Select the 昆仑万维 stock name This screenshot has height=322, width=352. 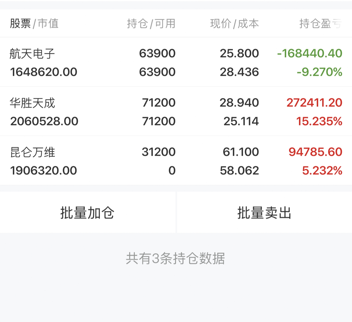coord(33,152)
